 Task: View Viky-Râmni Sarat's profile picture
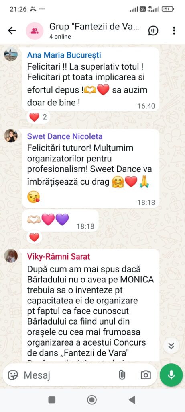click(11, 256)
